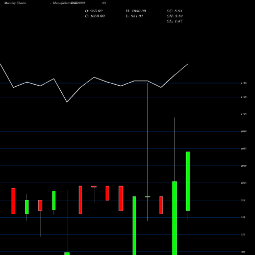Select the low value L: 951.01

point(134,16)
